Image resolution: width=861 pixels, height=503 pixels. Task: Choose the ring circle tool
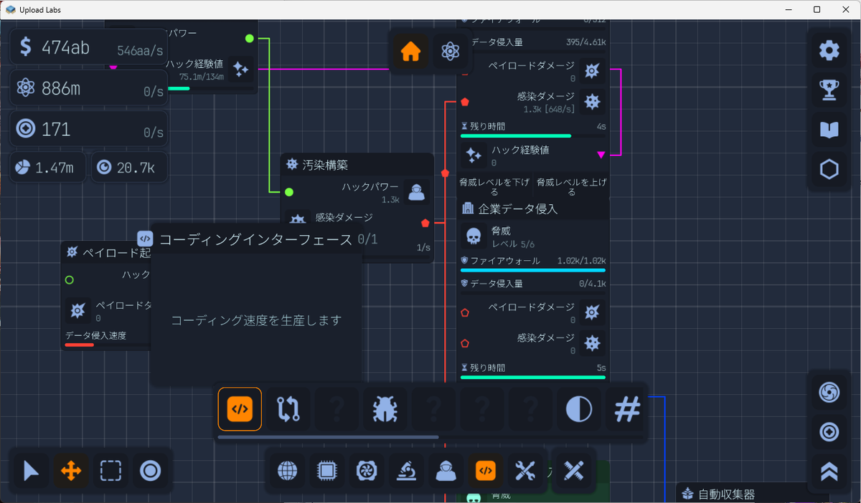(x=150, y=471)
